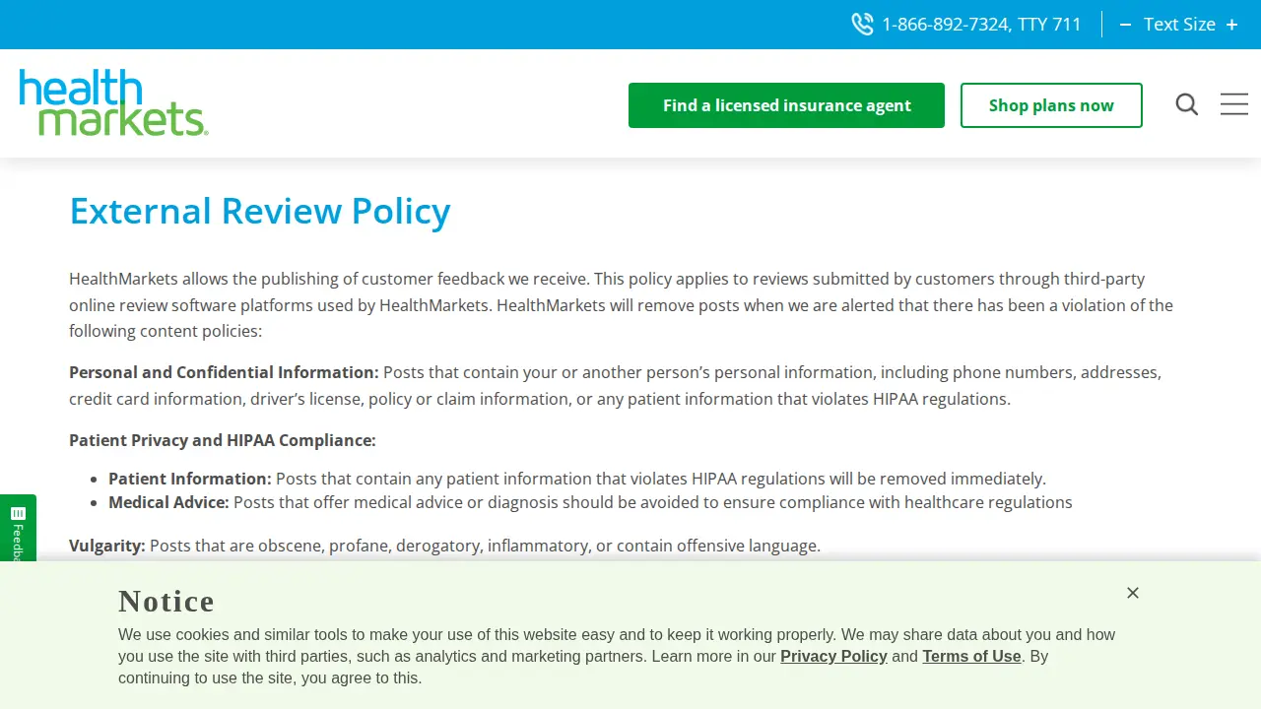Click 'Personal and Confidential Information:' bold text
Screen dimensions: 1261x709
(224, 373)
